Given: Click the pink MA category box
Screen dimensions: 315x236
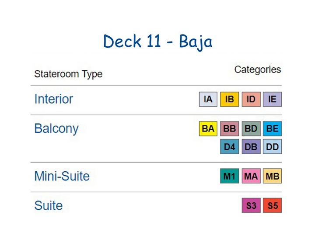Looking at the screenshot, I should click(251, 176).
